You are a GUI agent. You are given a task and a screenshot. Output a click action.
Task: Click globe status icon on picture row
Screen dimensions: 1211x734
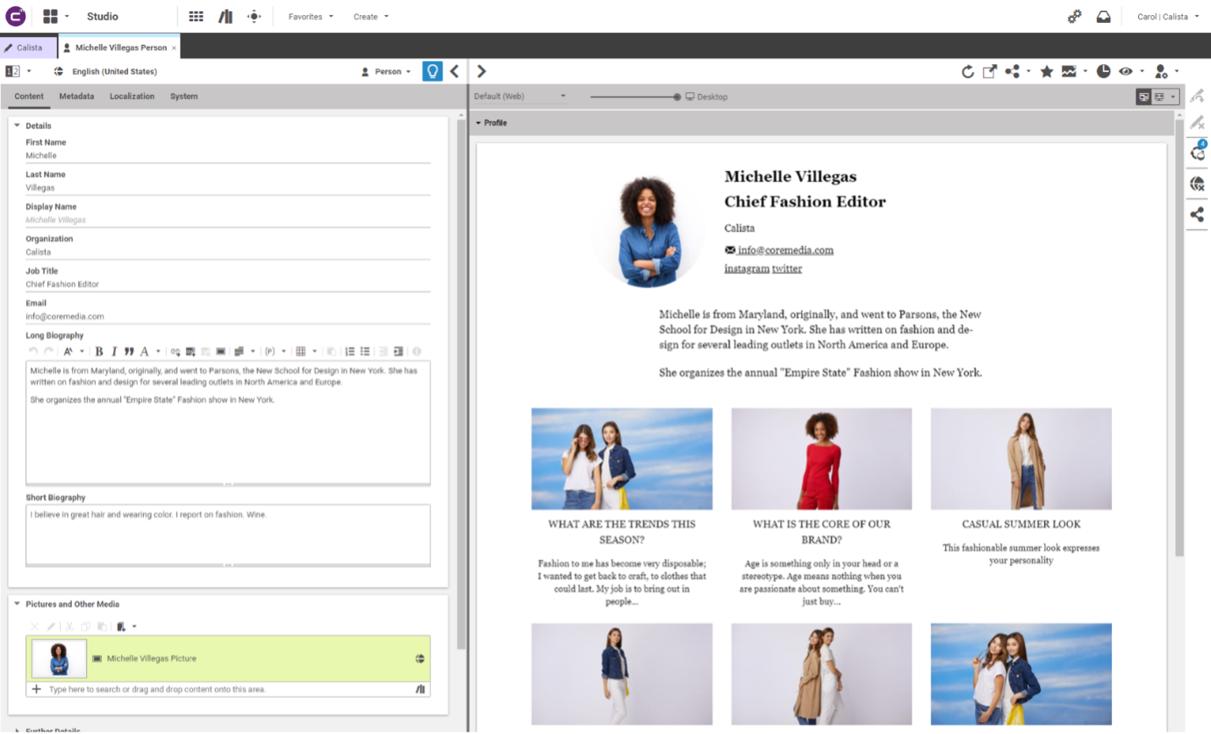(x=419, y=659)
